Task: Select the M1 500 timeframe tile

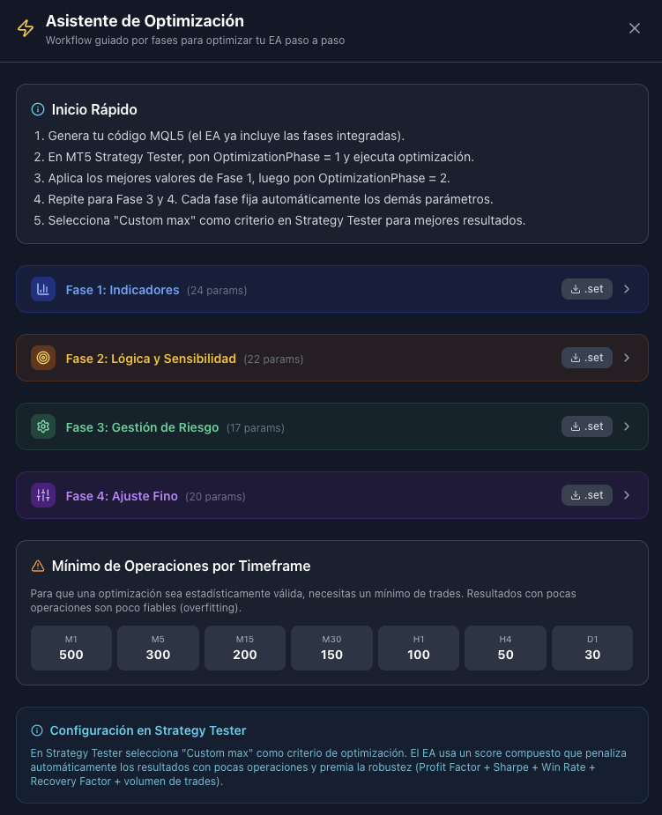Action: [71, 648]
